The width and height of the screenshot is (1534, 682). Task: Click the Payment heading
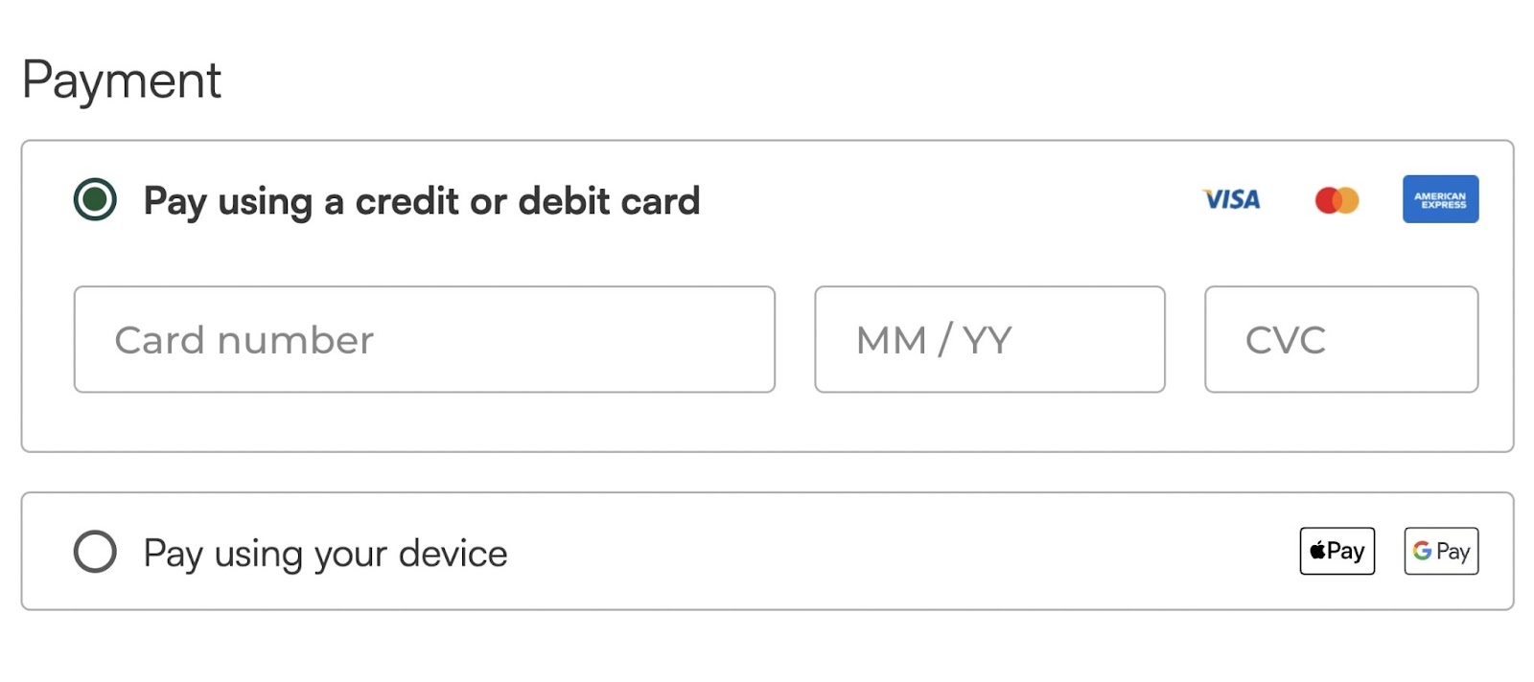coord(123,80)
